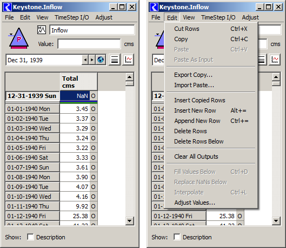
Task: Click the next timestep arrow in left window
Action: [x=92, y=60]
